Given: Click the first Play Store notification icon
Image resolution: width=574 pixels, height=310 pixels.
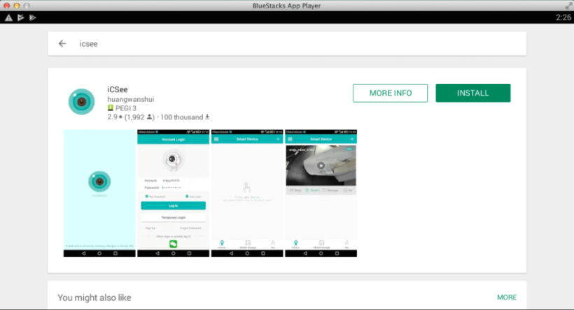Looking at the screenshot, I should [20, 17].
